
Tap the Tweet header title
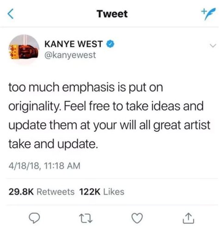point(113,14)
